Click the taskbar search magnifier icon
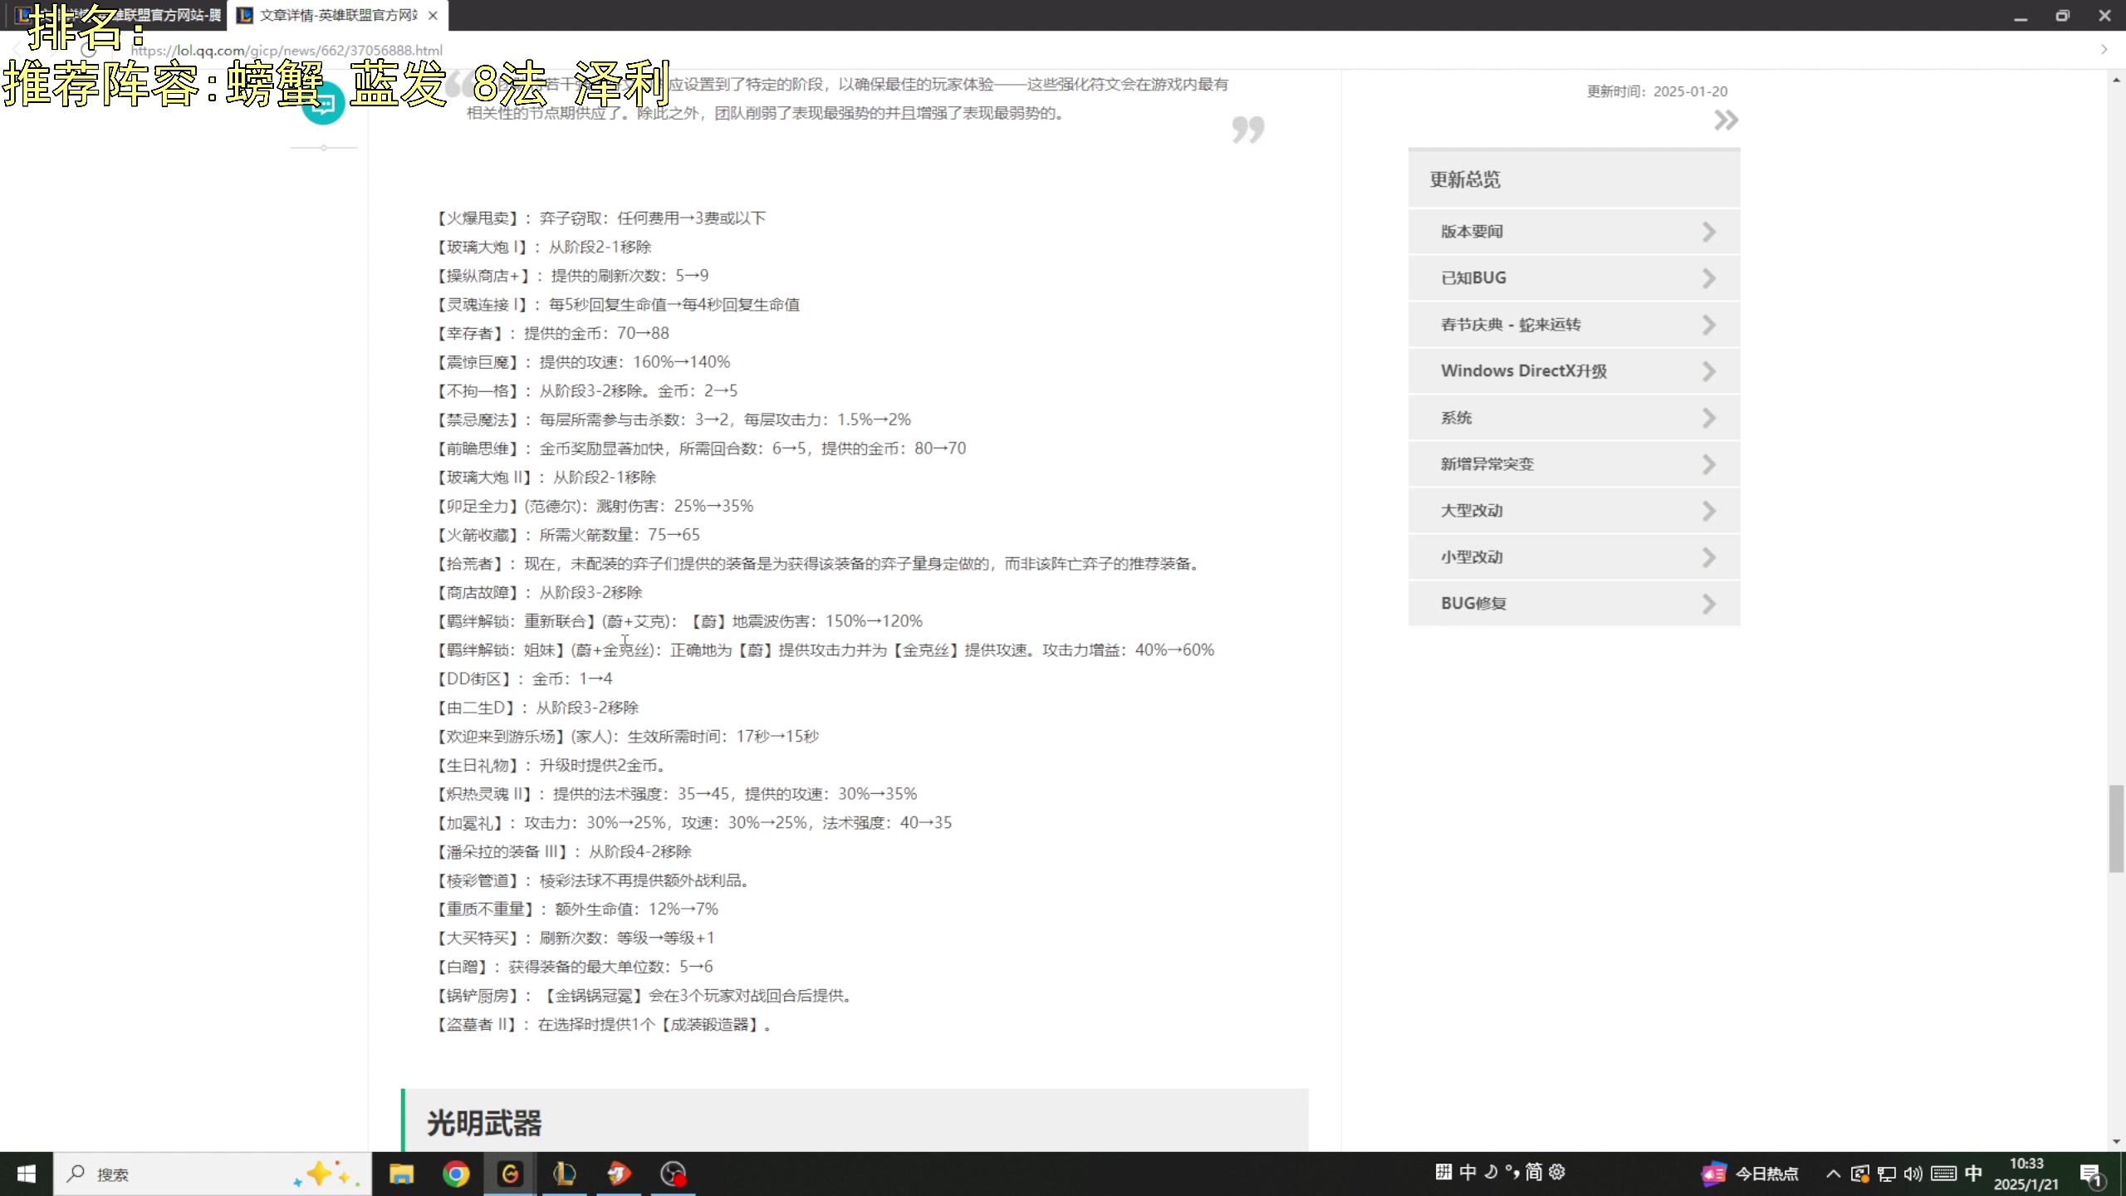This screenshot has width=2126, height=1196. tap(76, 1174)
